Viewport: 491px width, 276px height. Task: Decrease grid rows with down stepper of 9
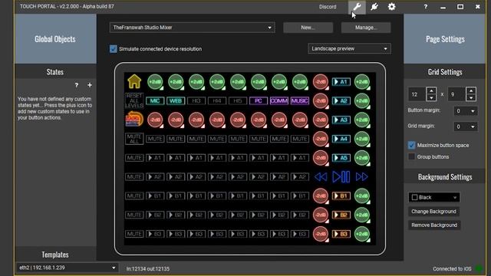coord(471,97)
